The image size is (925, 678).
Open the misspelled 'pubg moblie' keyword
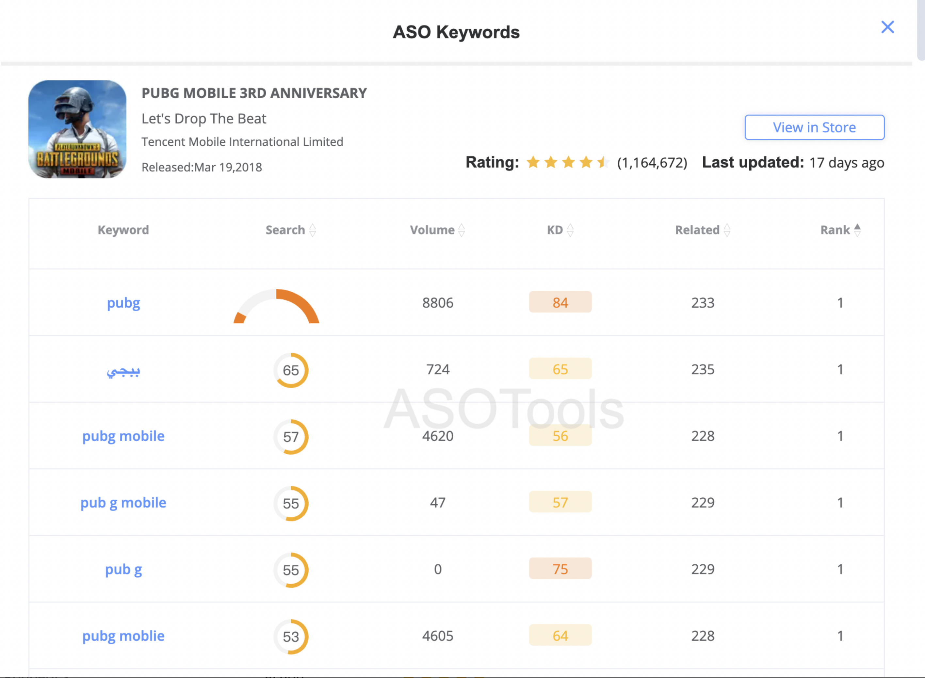pyautogui.click(x=123, y=636)
